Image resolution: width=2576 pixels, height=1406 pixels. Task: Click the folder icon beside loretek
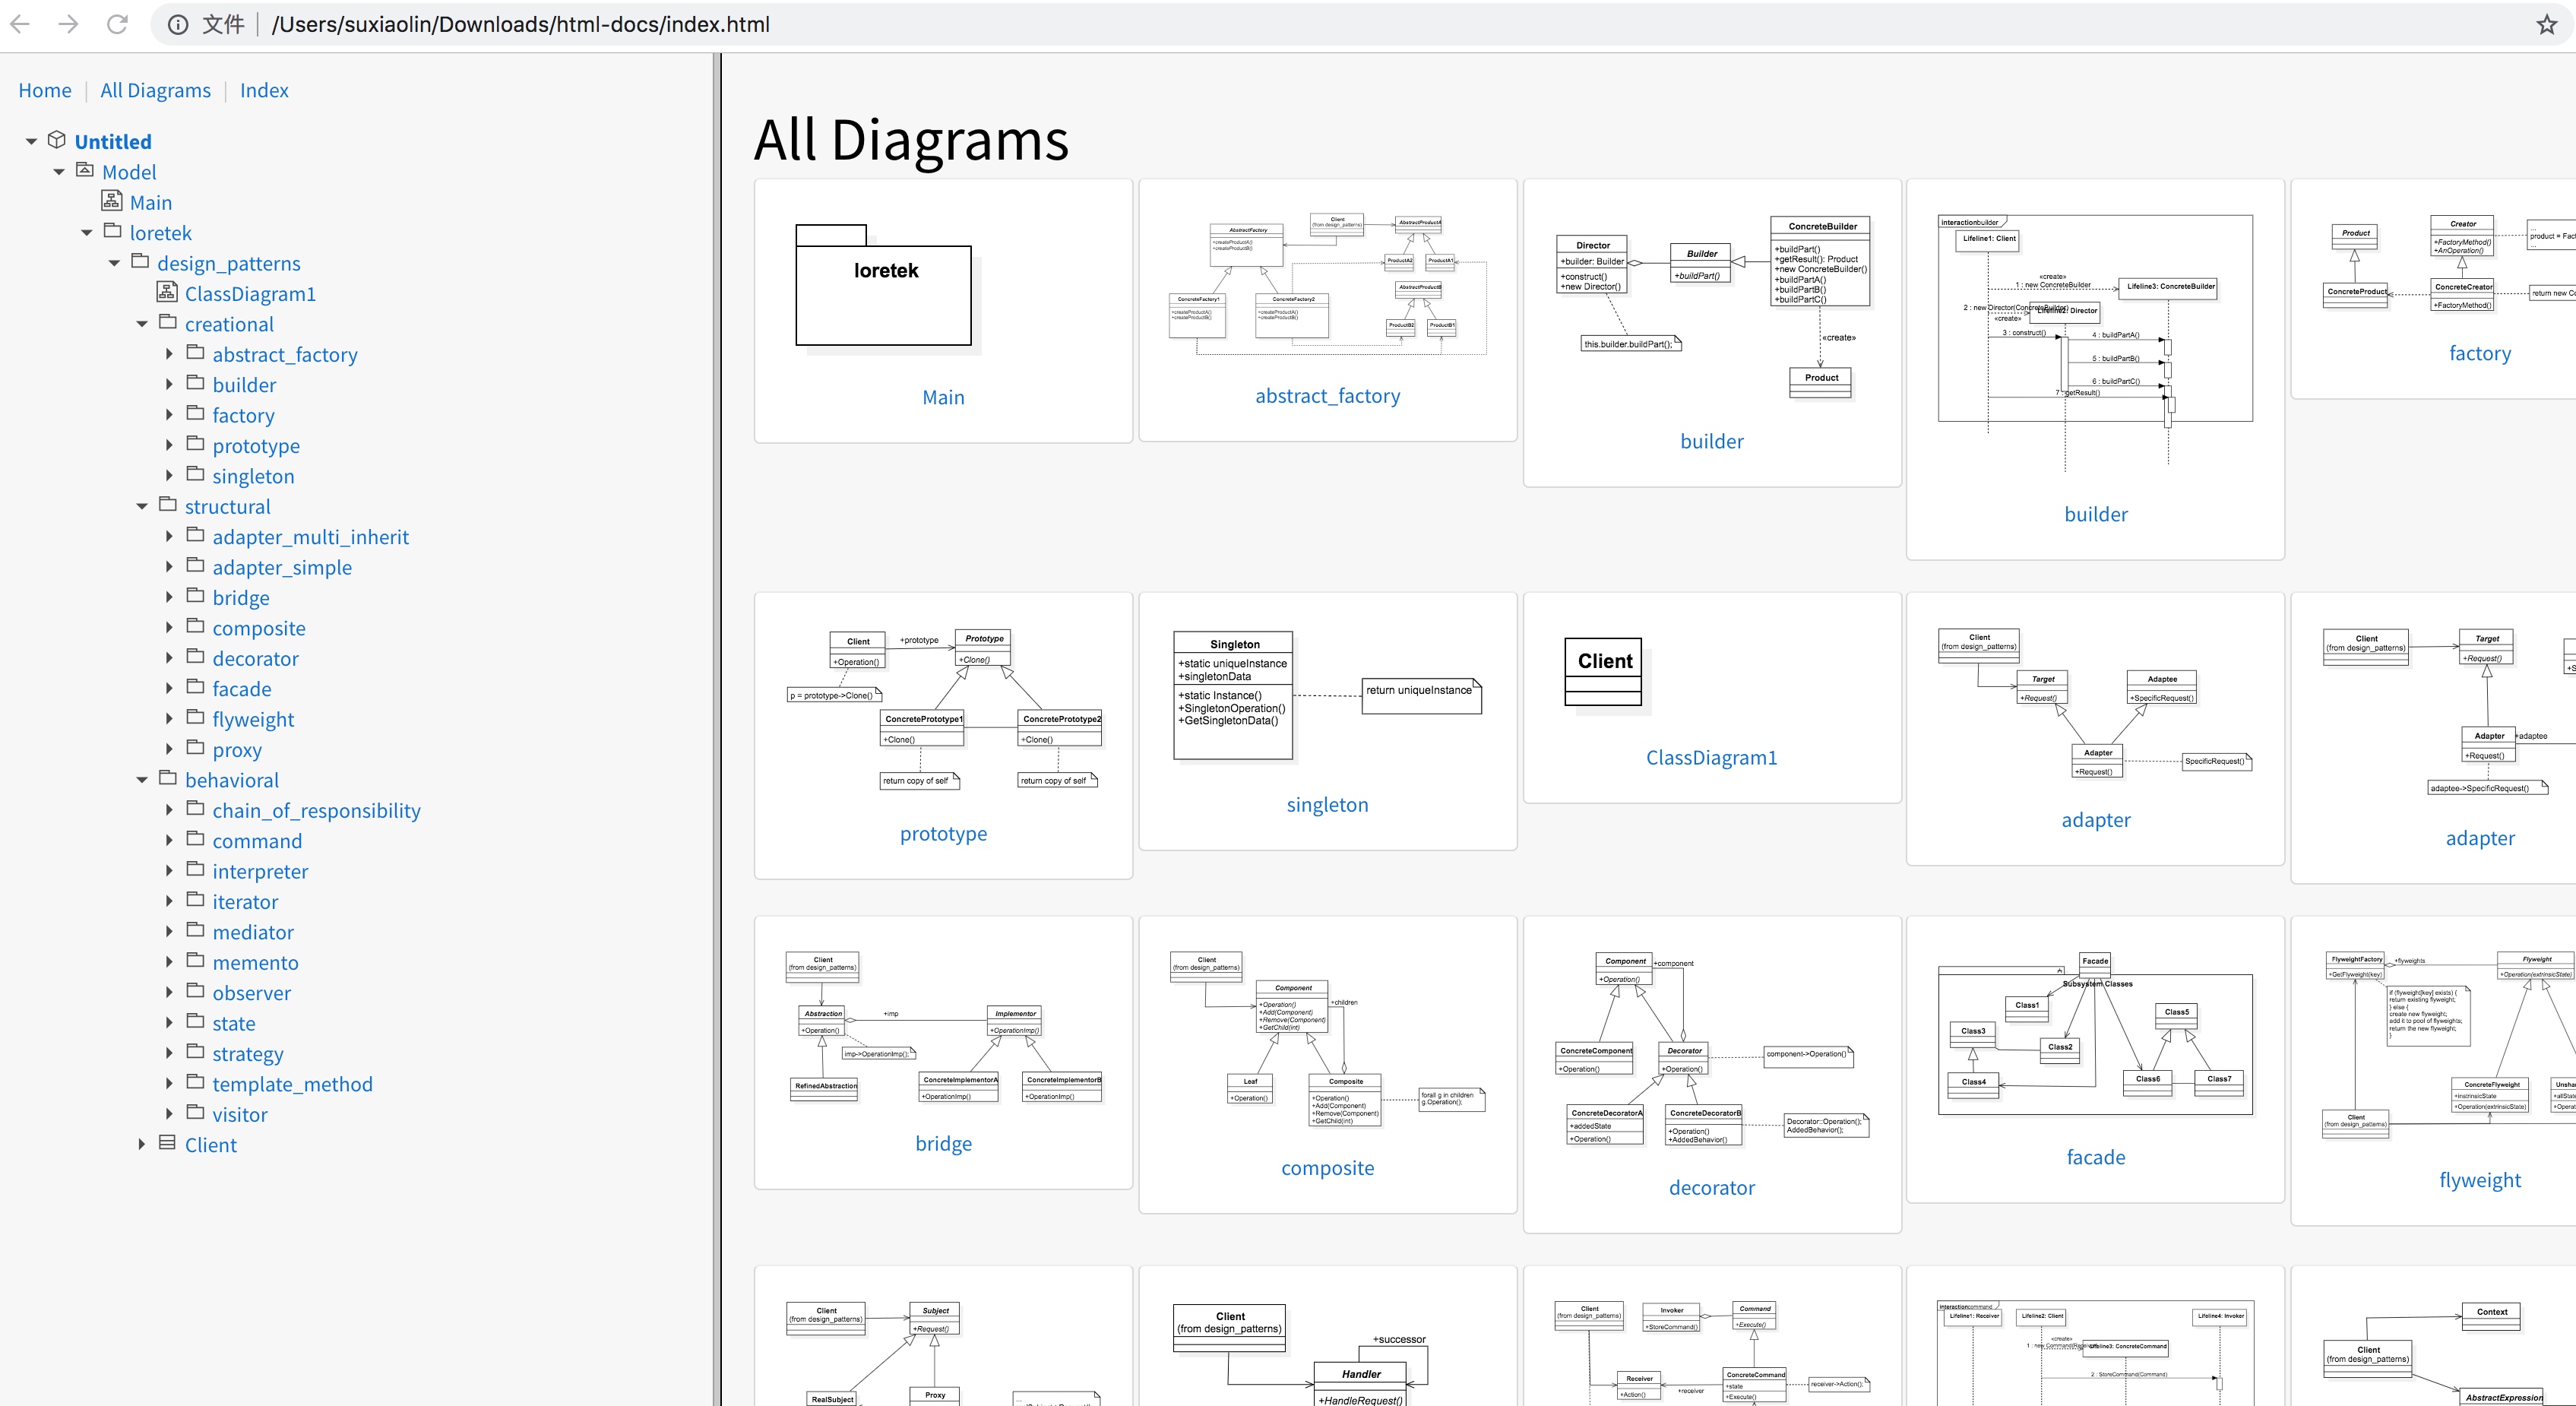(112, 231)
